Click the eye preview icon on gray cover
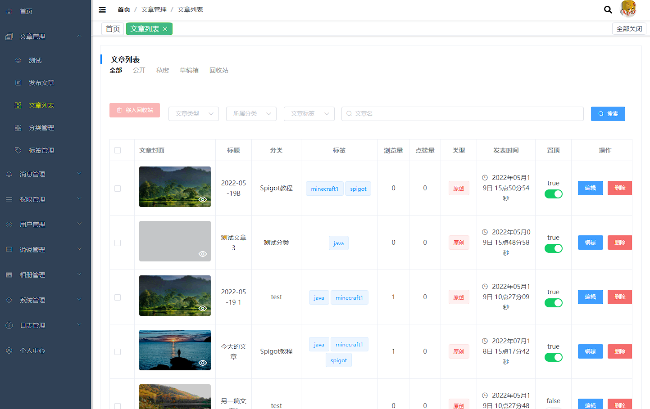The image size is (650, 409). click(203, 254)
